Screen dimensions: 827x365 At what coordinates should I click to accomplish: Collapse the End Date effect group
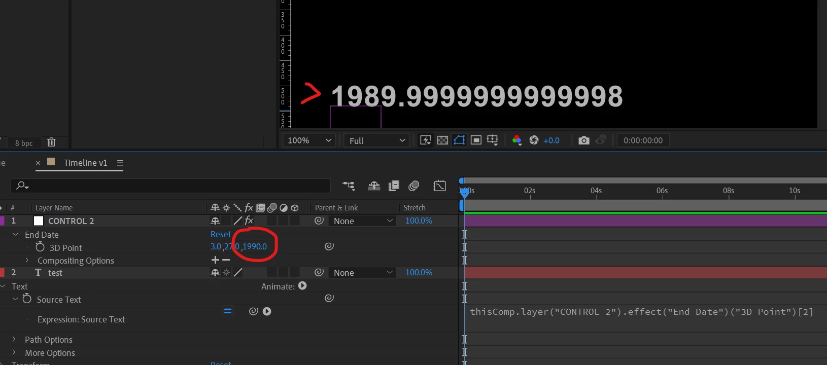coord(15,234)
